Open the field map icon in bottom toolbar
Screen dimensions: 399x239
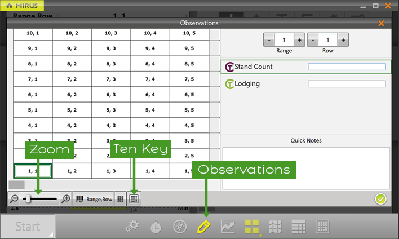(275, 227)
